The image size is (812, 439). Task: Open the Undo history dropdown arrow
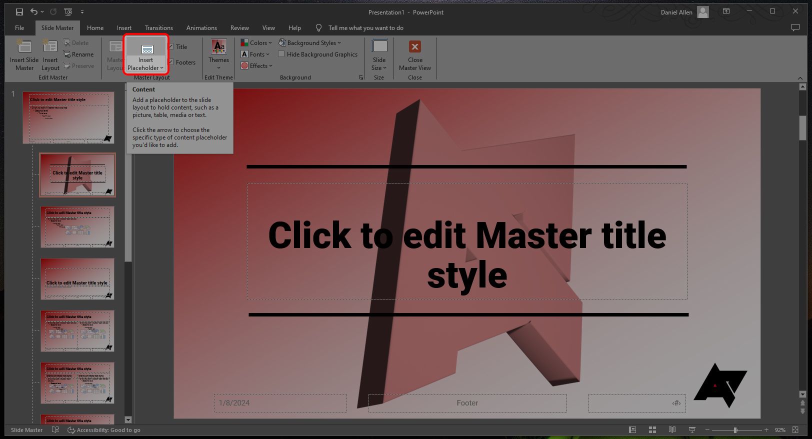(42, 12)
